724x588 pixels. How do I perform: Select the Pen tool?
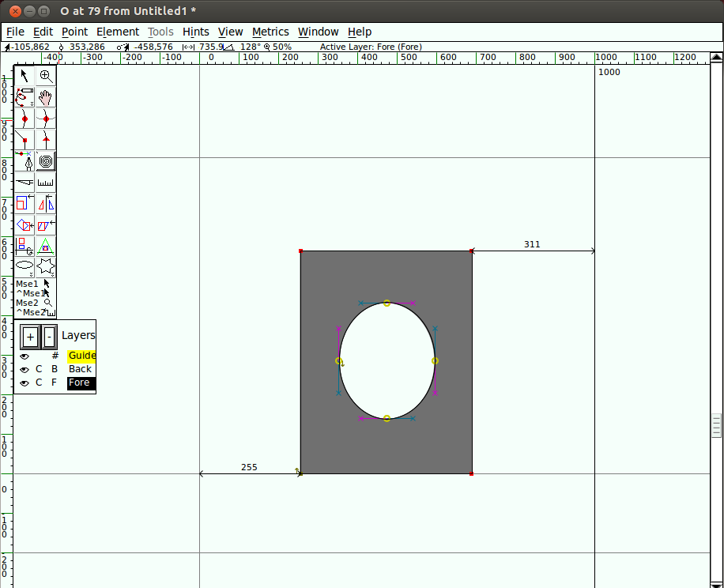25,162
